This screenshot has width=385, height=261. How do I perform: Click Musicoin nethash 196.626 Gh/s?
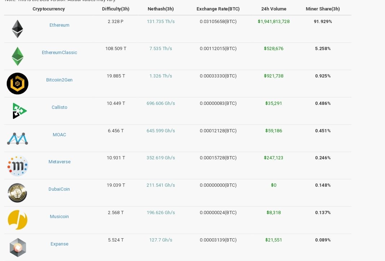[161, 213]
